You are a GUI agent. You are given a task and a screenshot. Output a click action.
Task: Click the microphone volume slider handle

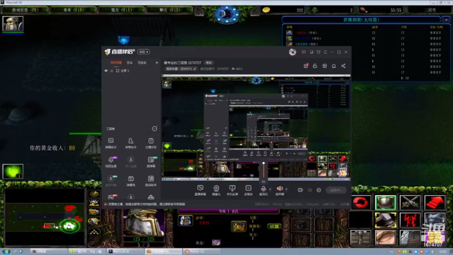click(x=263, y=163)
